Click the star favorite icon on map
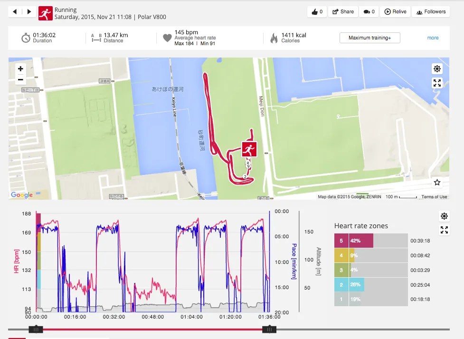Viewport: 464px width, 339px height. pyautogui.click(x=437, y=183)
